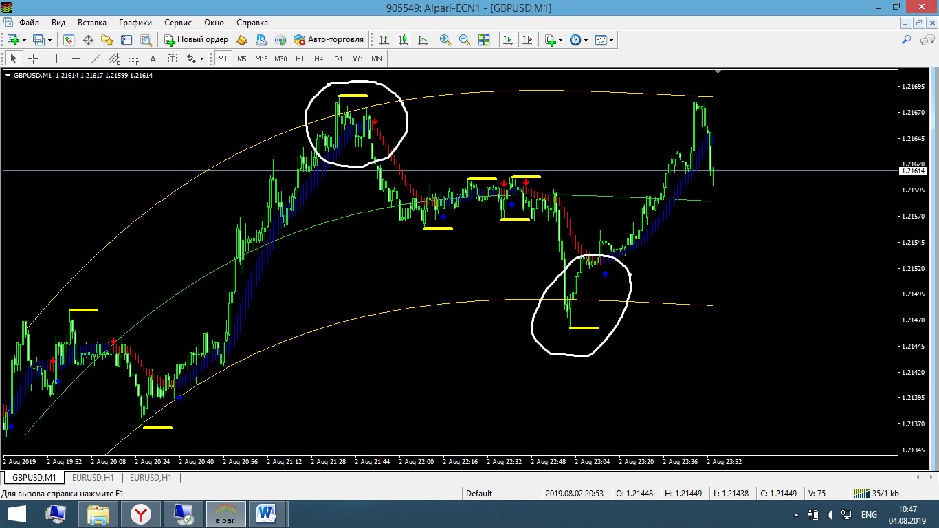Open the Вид menu

[58, 23]
